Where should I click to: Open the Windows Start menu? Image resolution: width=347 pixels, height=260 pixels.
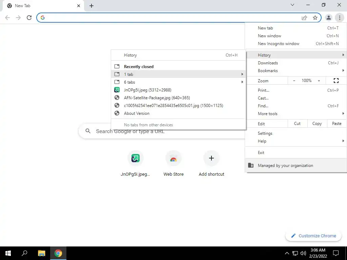tap(8, 253)
